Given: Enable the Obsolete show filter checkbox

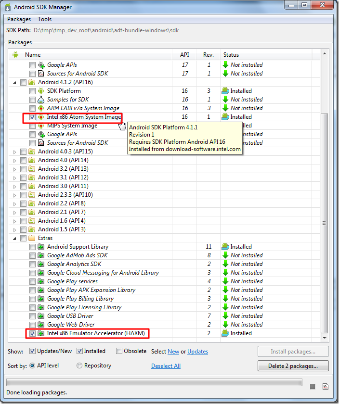Looking at the screenshot, I should tap(119, 351).
